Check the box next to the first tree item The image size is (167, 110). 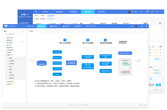click(6, 38)
